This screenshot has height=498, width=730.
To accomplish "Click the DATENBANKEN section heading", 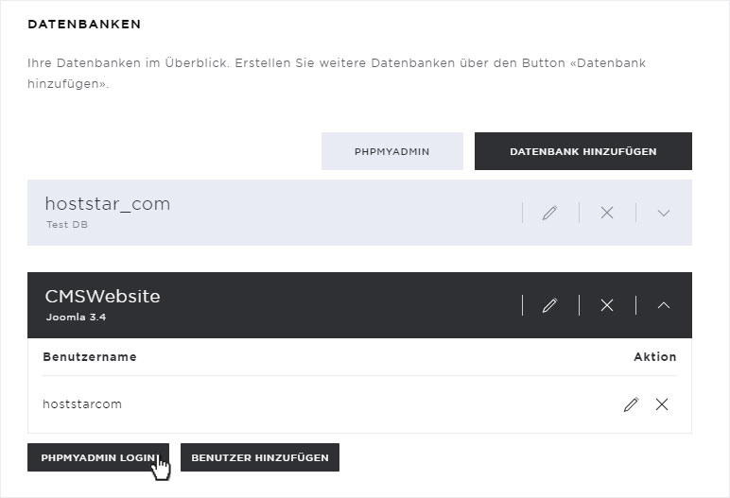I will tap(84, 25).
